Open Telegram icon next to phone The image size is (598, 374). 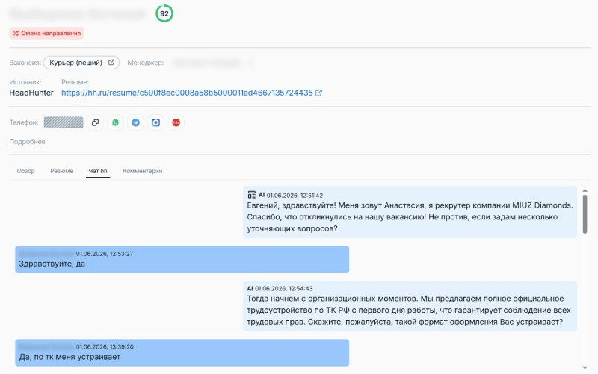[136, 122]
